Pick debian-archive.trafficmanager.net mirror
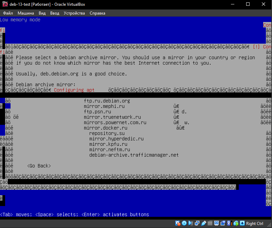 pyautogui.click(x=134, y=155)
